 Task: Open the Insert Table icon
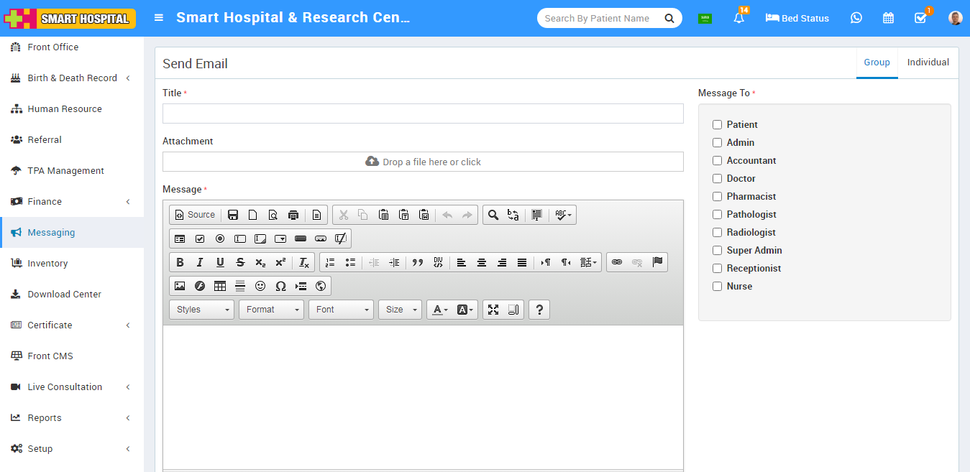click(x=219, y=285)
